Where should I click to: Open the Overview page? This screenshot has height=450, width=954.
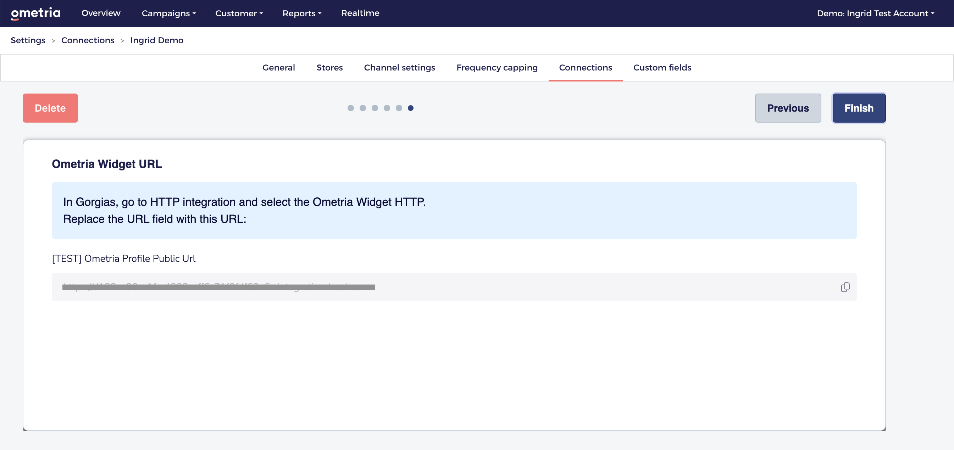(x=101, y=13)
